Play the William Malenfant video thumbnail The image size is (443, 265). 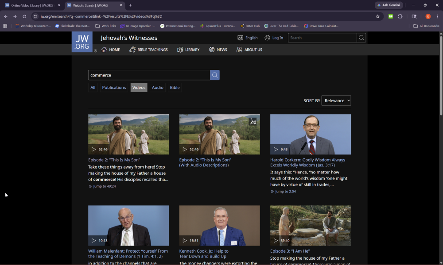(128, 225)
